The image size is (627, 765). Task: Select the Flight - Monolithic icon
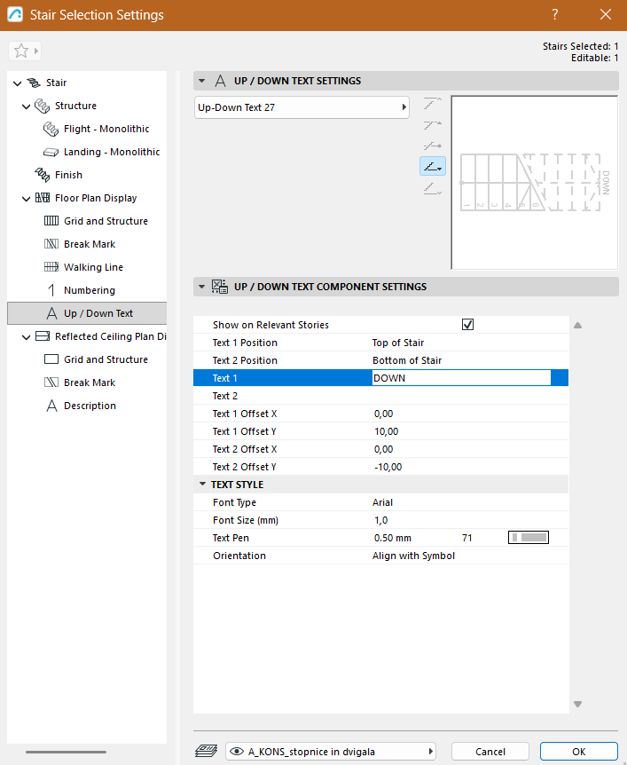(51, 129)
